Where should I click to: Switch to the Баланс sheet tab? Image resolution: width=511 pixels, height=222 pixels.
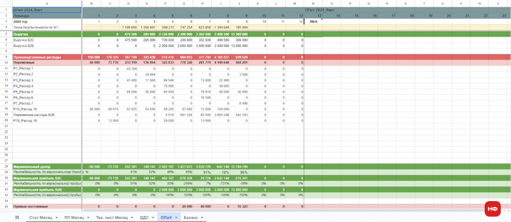point(190,217)
